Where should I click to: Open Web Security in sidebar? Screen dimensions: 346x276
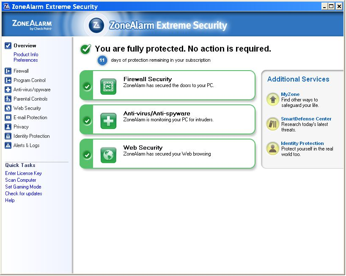27,108
